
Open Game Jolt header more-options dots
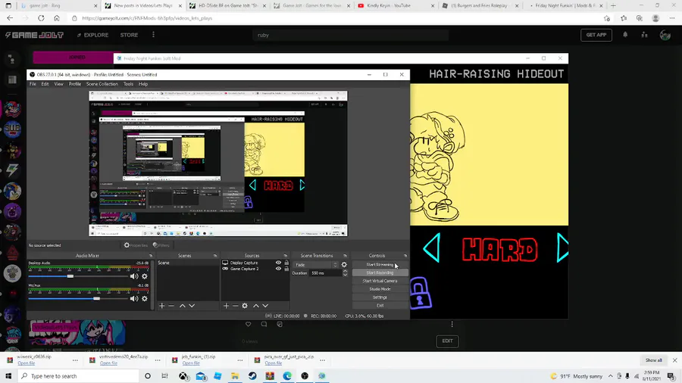point(153,35)
